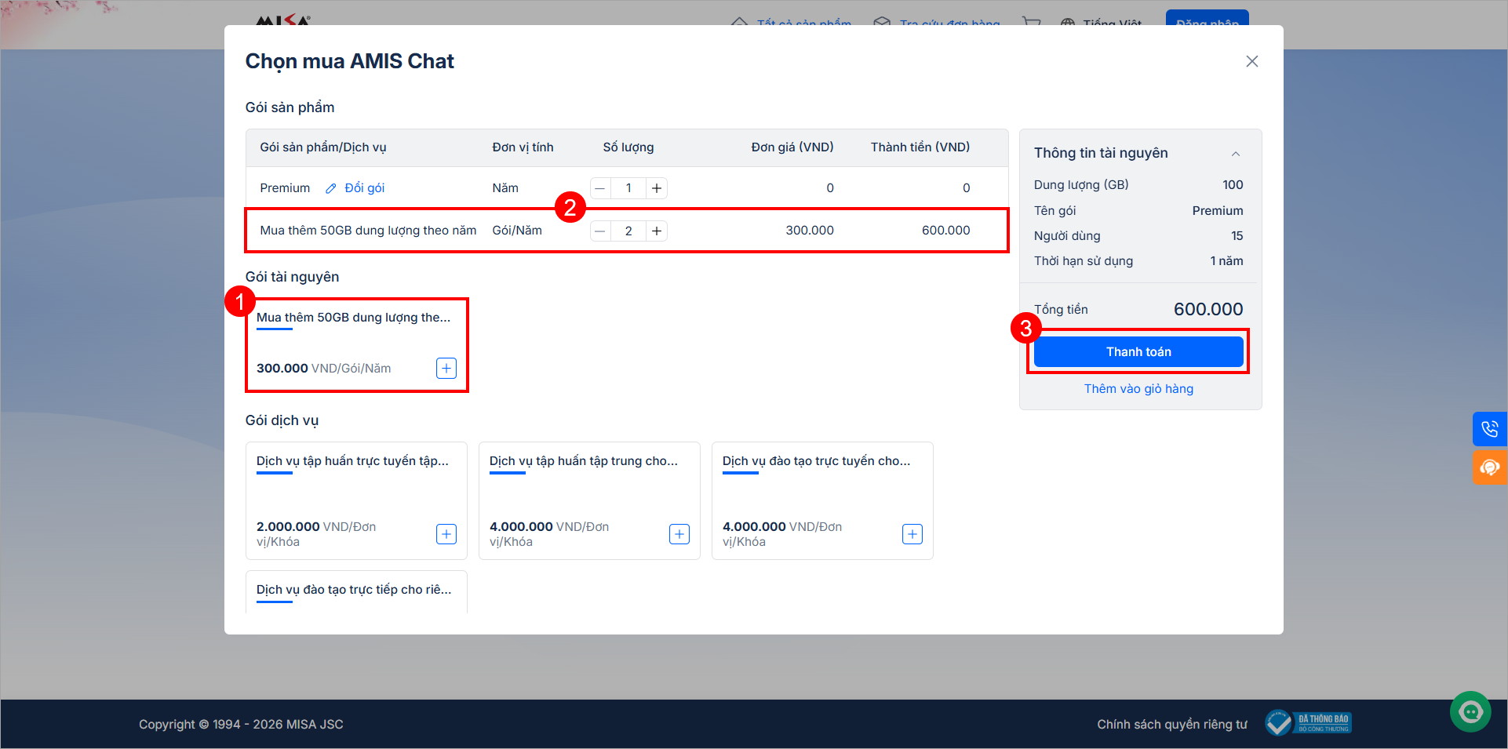Open the green chat bubble widget

pyautogui.click(x=1470, y=711)
